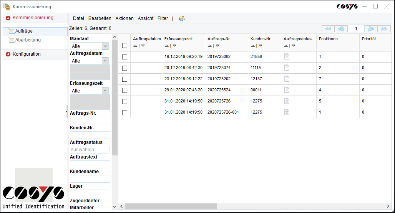Sort Erfassungszeit column ascending

point(167,46)
